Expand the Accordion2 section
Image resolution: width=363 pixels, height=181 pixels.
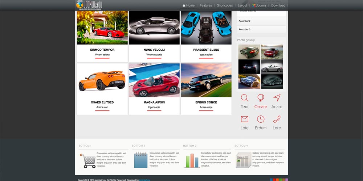coord(261,21)
